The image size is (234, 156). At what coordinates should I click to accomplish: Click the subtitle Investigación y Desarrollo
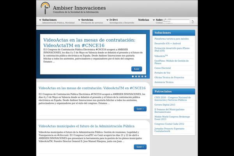[x=122, y=23]
